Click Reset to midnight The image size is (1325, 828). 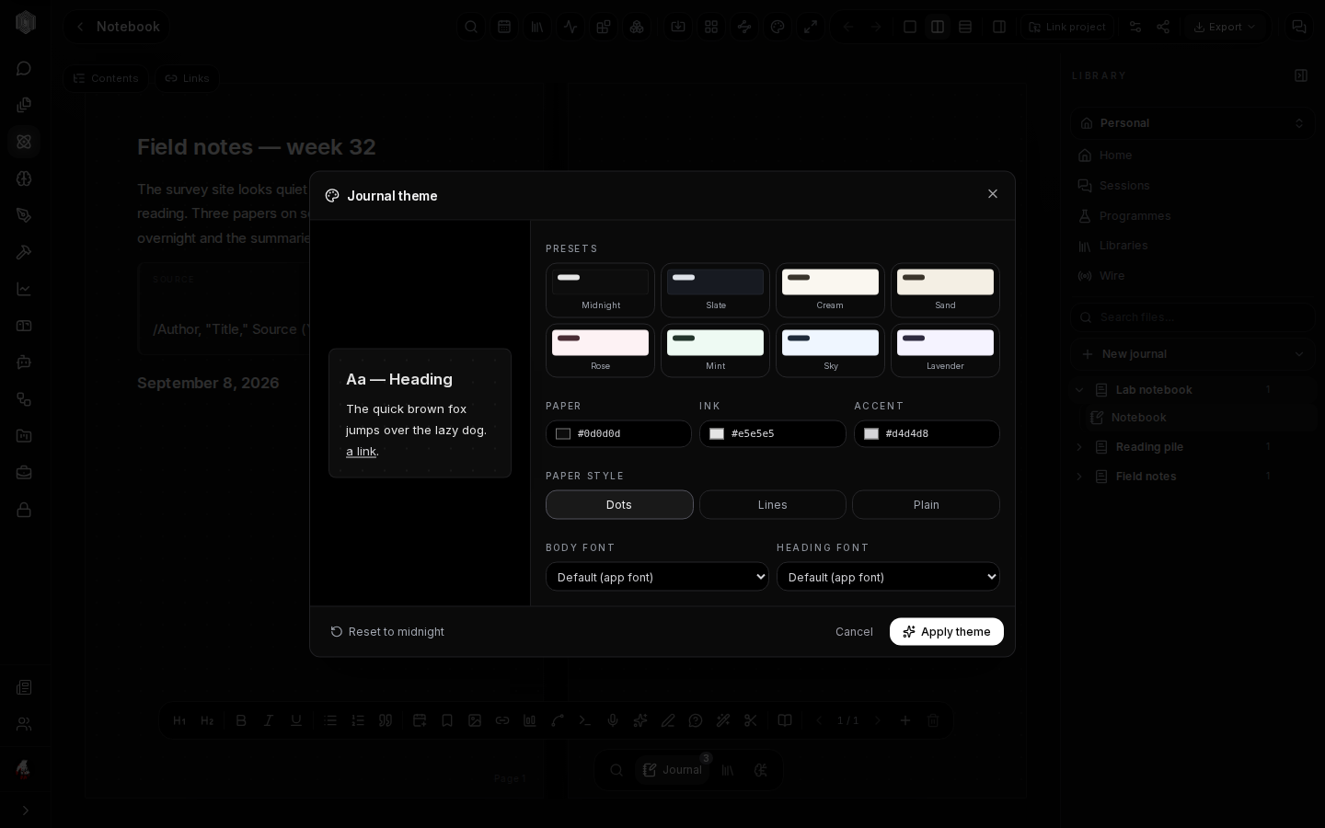387,632
